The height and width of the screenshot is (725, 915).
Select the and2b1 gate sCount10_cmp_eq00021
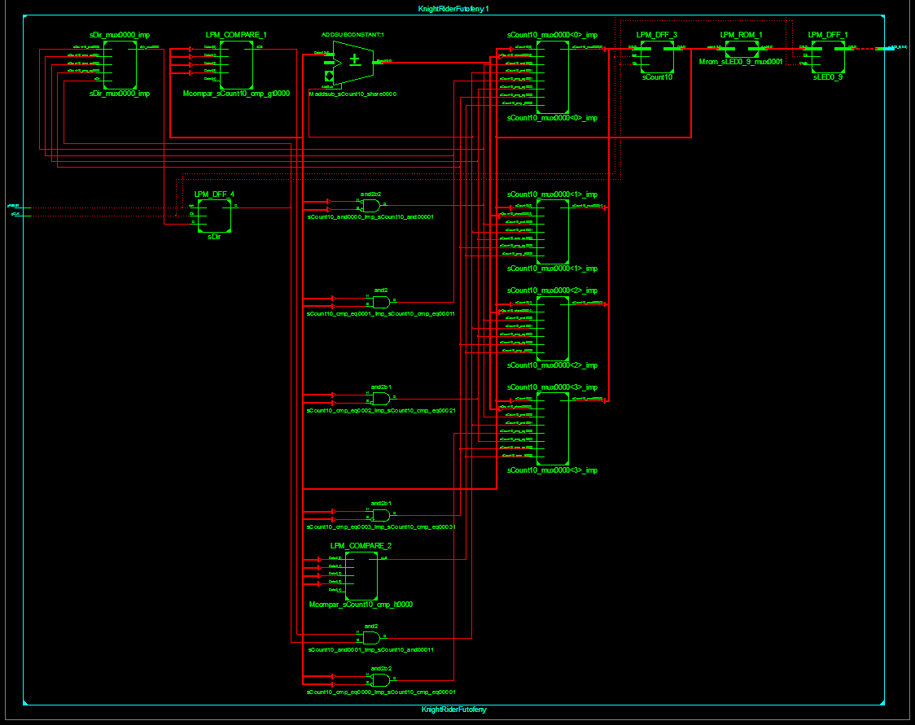(381, 399)
